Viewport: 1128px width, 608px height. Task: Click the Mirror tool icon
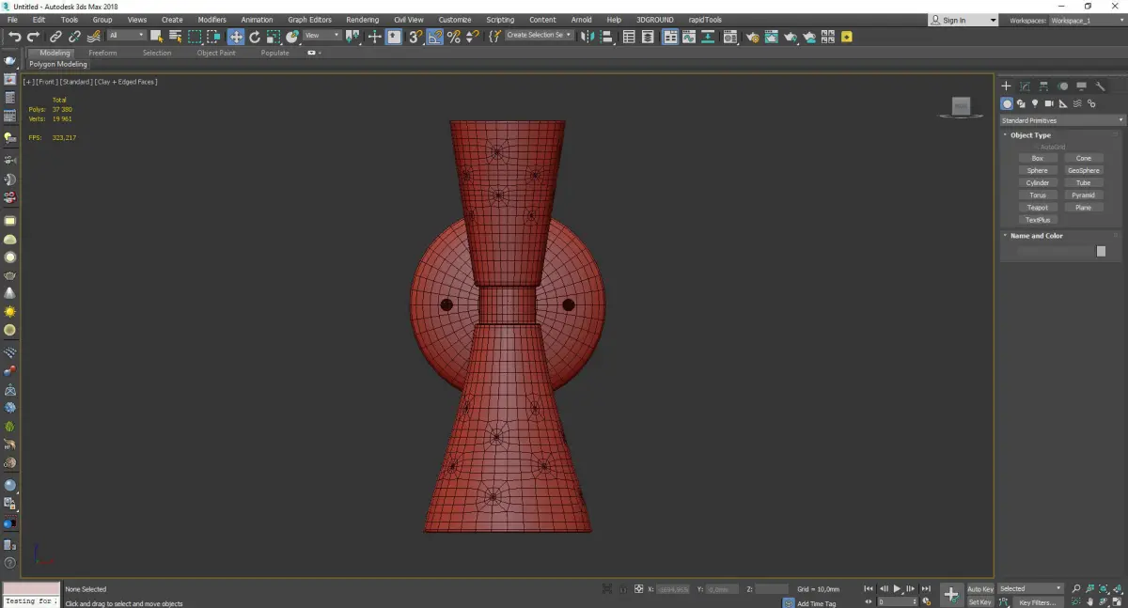point(587,37)
